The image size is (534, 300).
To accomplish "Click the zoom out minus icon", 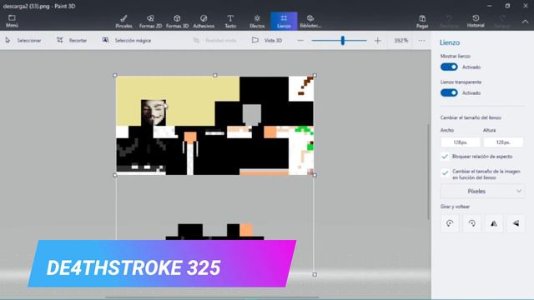I will (x=300, y=41).
